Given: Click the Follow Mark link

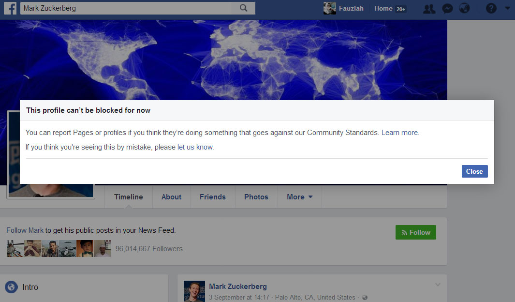Looking at the screenshot, I should (x=25, y=230).
